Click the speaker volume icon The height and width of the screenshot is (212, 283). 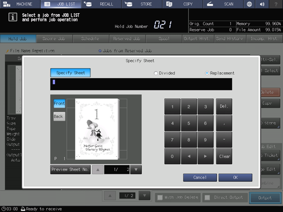[262, 4]
